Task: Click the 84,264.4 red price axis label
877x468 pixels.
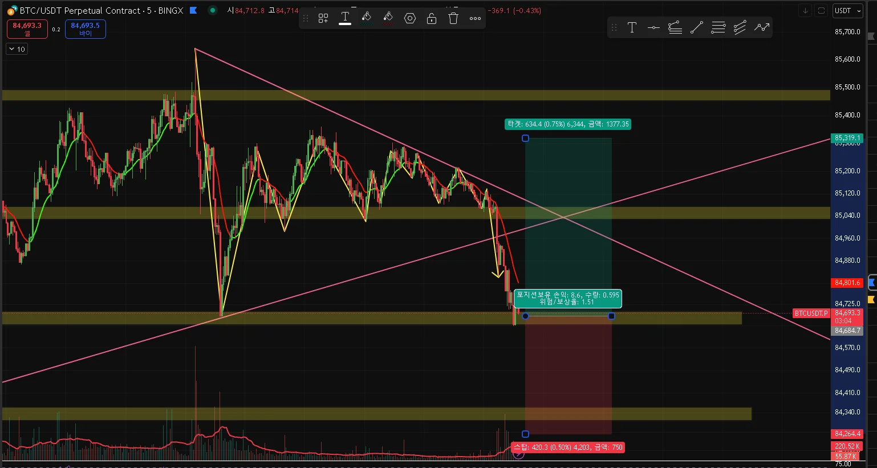Action: coord(847,434)
